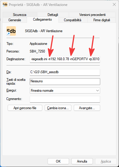
Task: Open the Compatibilità tab
Action: tap(73, 20)
